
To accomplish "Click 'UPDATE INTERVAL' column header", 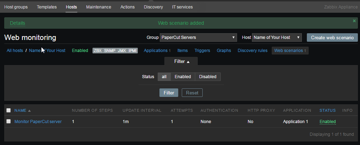I will coord(142,110).
